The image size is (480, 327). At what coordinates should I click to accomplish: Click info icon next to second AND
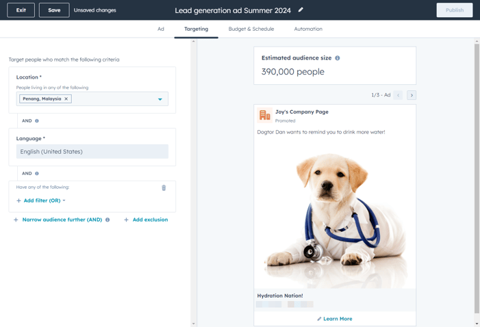point(37,174)
